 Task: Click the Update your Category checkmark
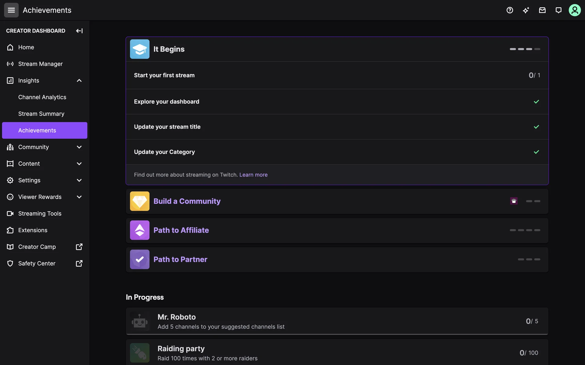[536, 152]
